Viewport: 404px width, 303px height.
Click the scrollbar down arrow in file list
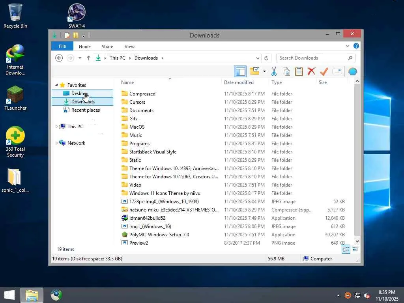[357, 241]
